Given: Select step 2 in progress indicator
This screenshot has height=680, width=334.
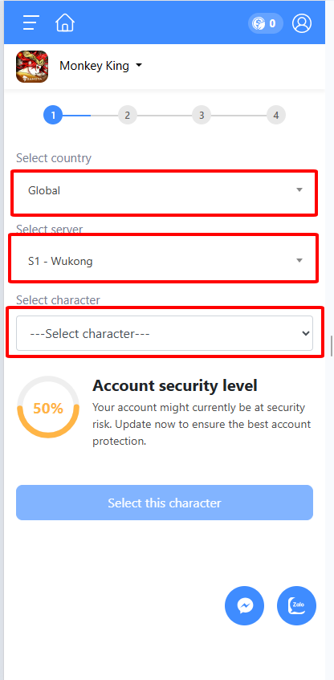Looking at the screenshot, I should (x=127, y=116).
